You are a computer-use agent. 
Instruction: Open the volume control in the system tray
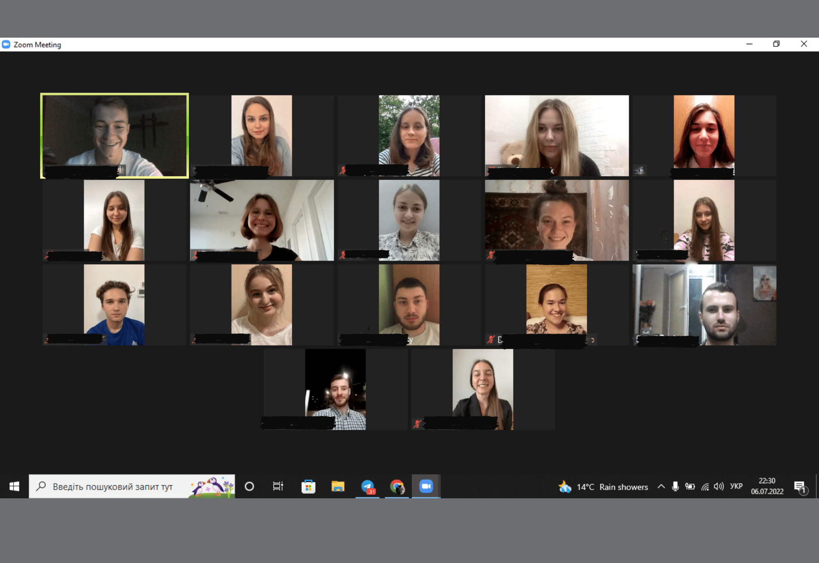point(719,486)
